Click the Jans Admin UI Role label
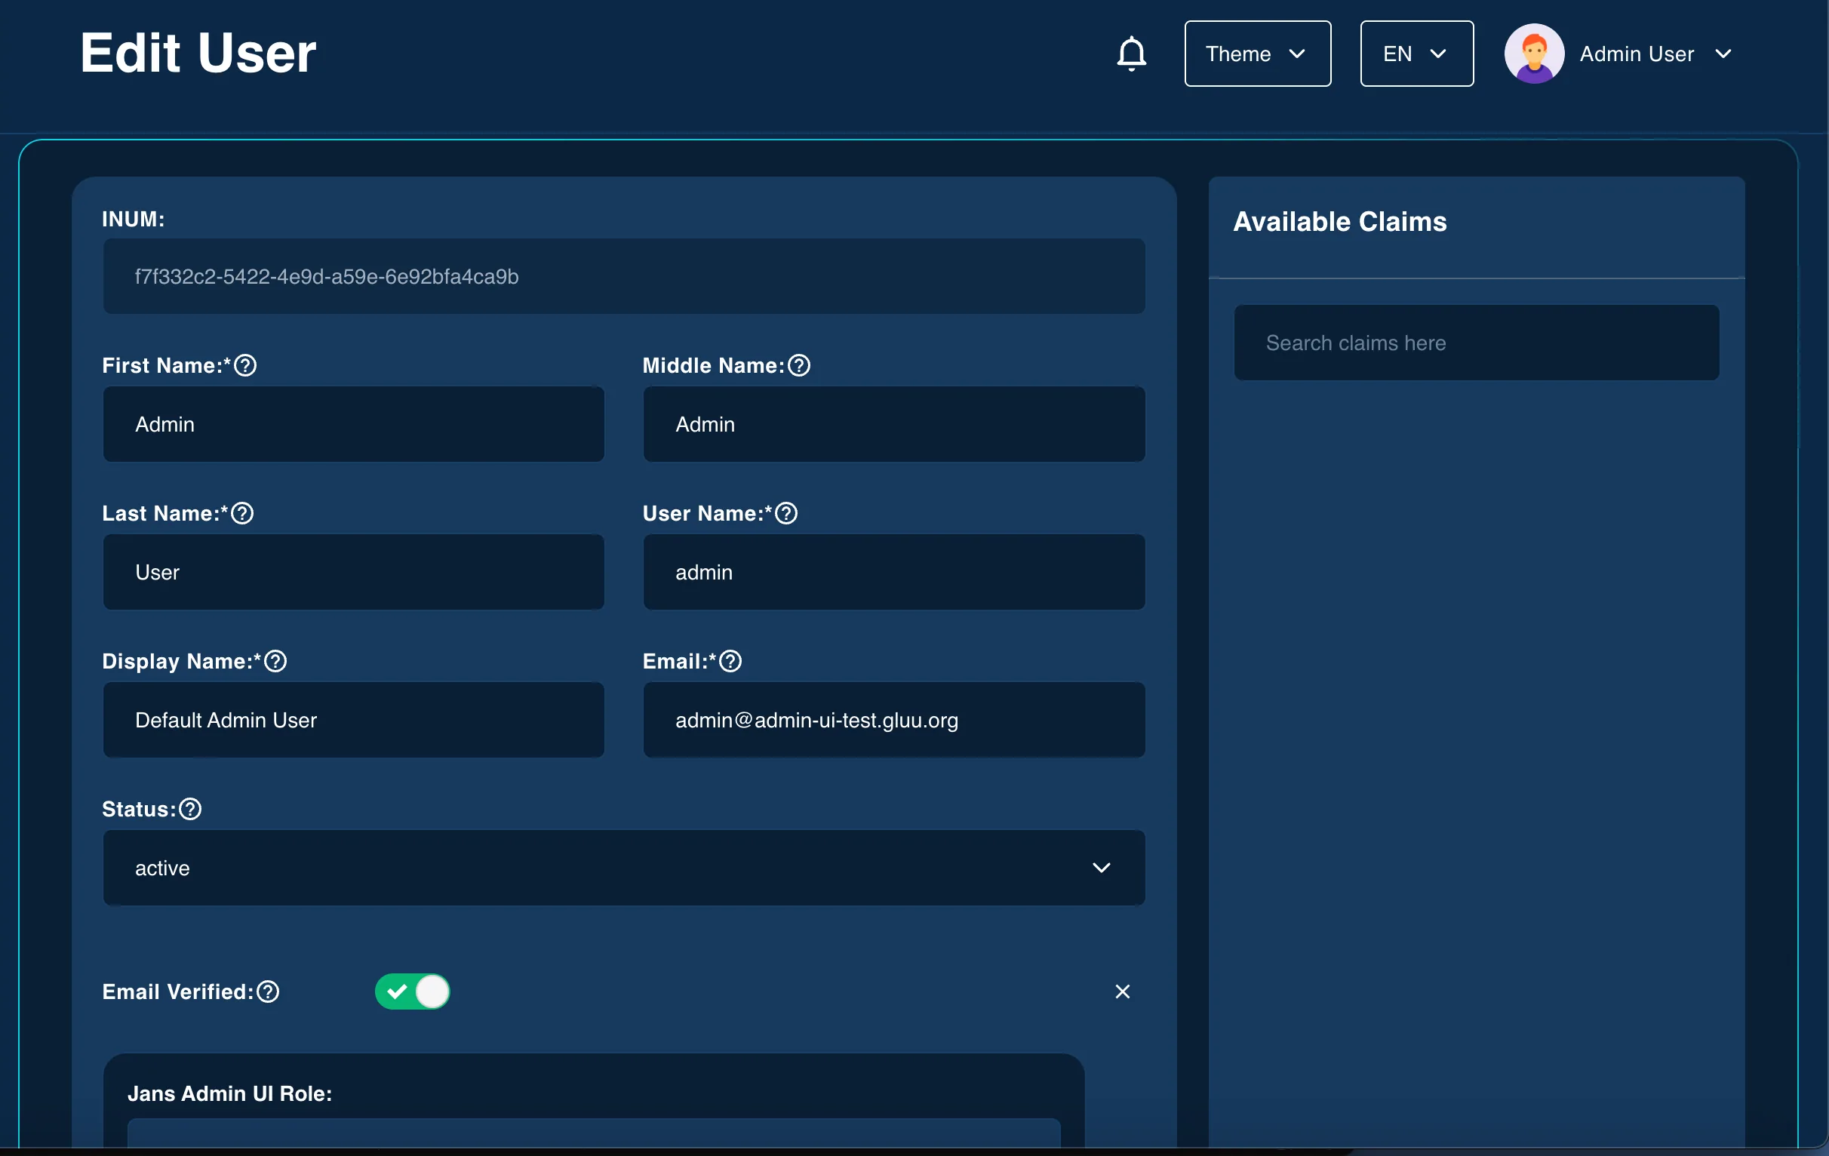Screen dimensions: 1829x1156 coord(229,1093)
